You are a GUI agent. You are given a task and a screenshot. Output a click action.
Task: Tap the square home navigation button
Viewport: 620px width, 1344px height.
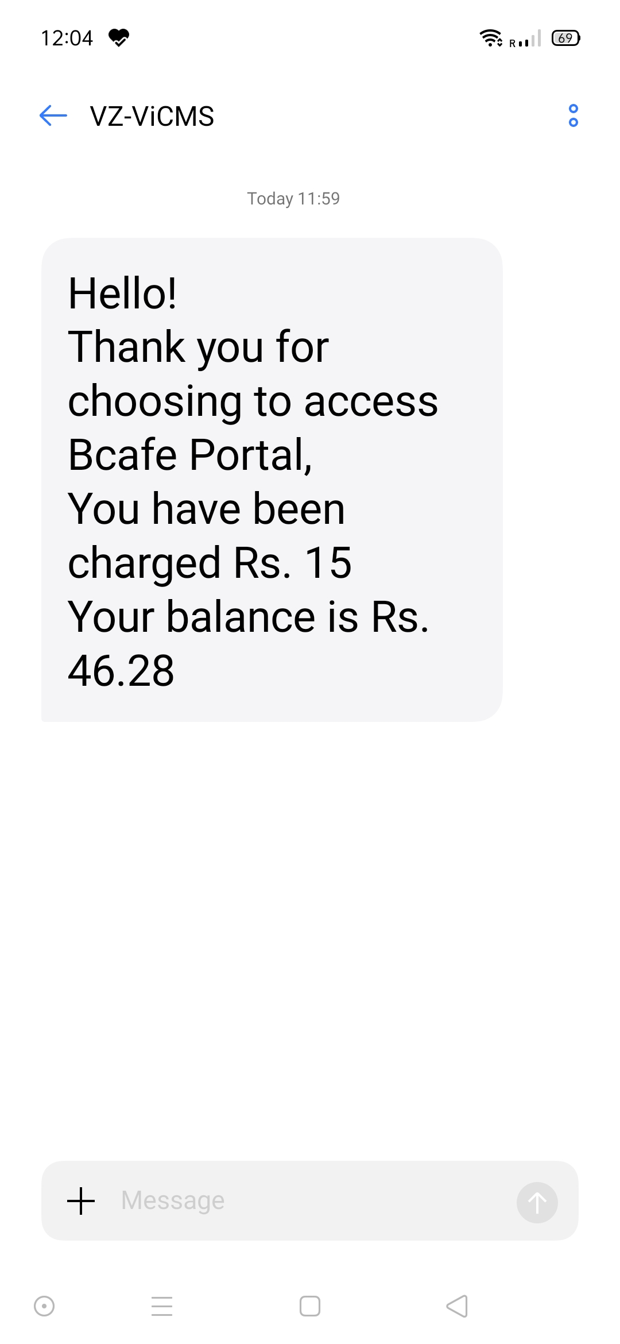310,1306
